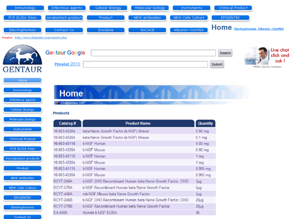
Task: Select Home in the left sidebar
Action: (x=23, y=80)
